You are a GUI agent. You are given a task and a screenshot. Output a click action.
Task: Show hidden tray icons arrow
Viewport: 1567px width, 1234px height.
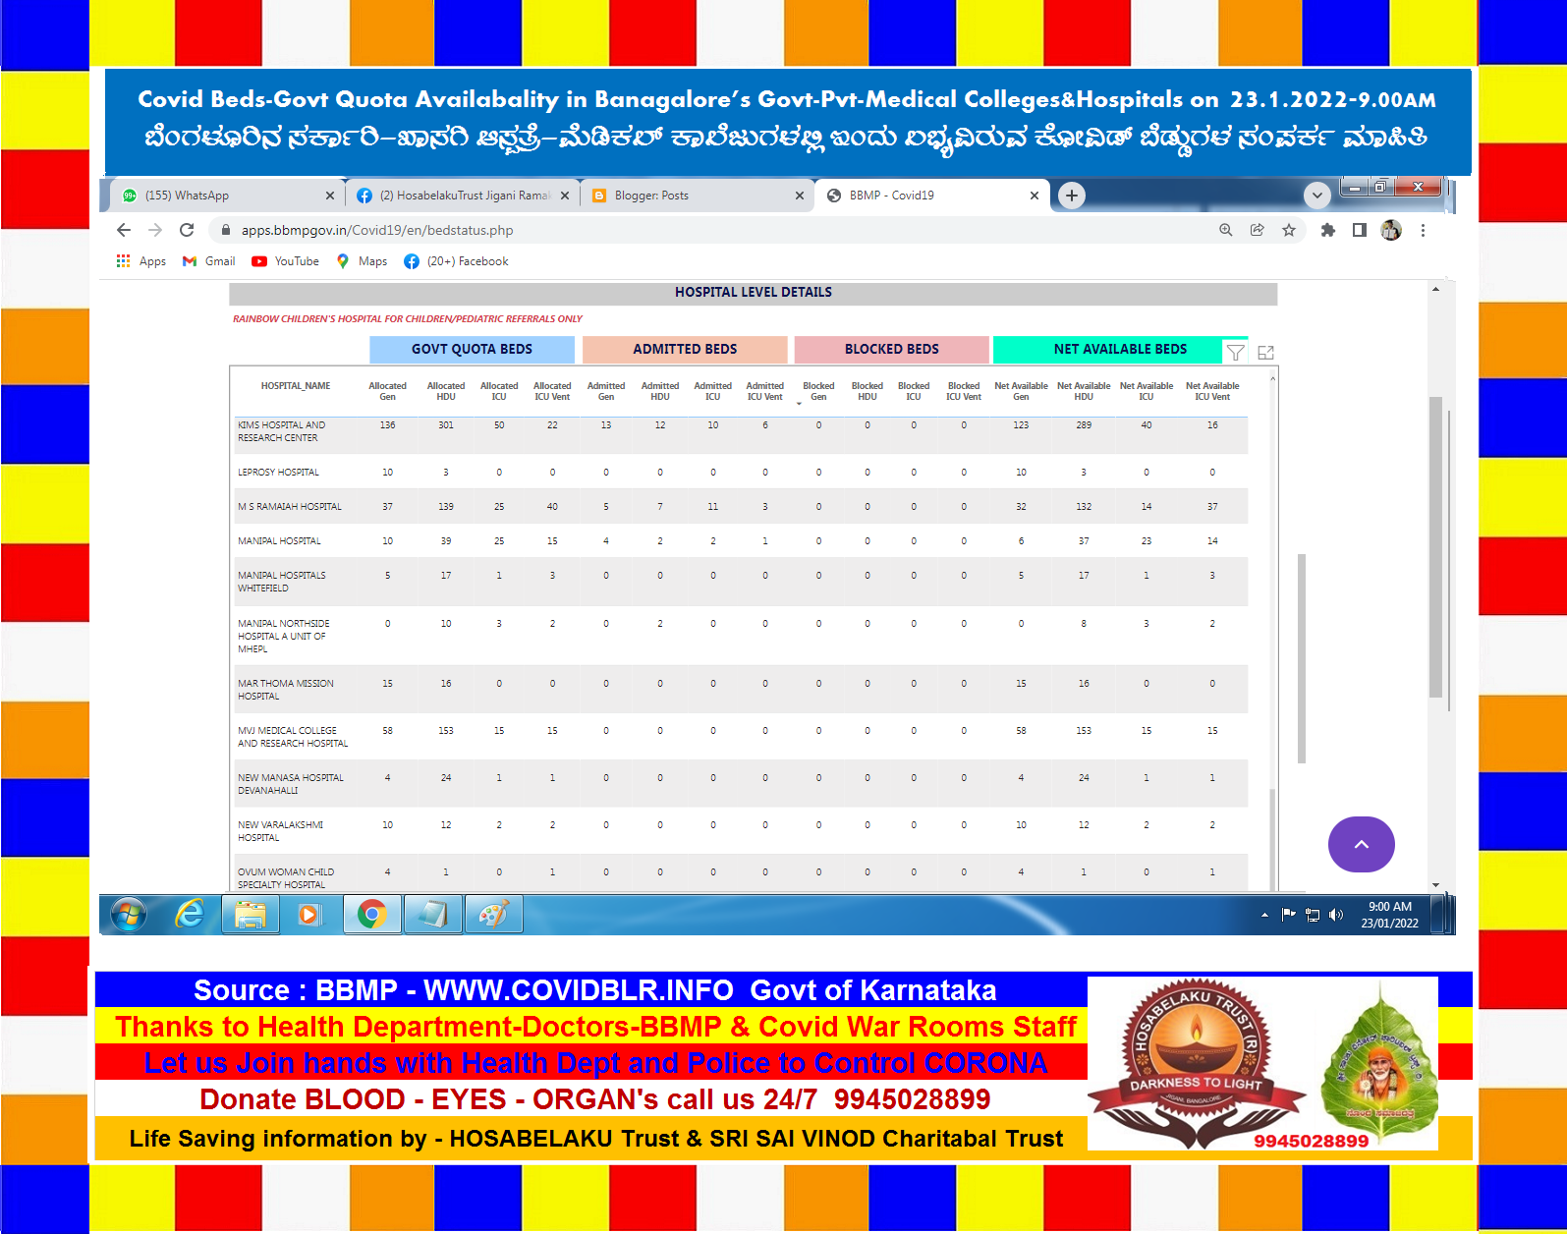coord(1264,915)
